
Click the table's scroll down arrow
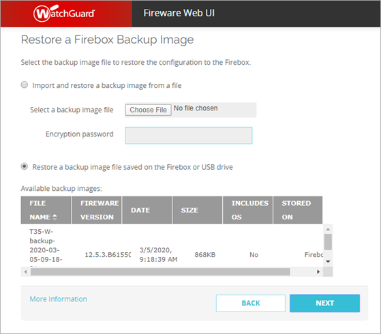pyautogui.click(x=328, y=262)
